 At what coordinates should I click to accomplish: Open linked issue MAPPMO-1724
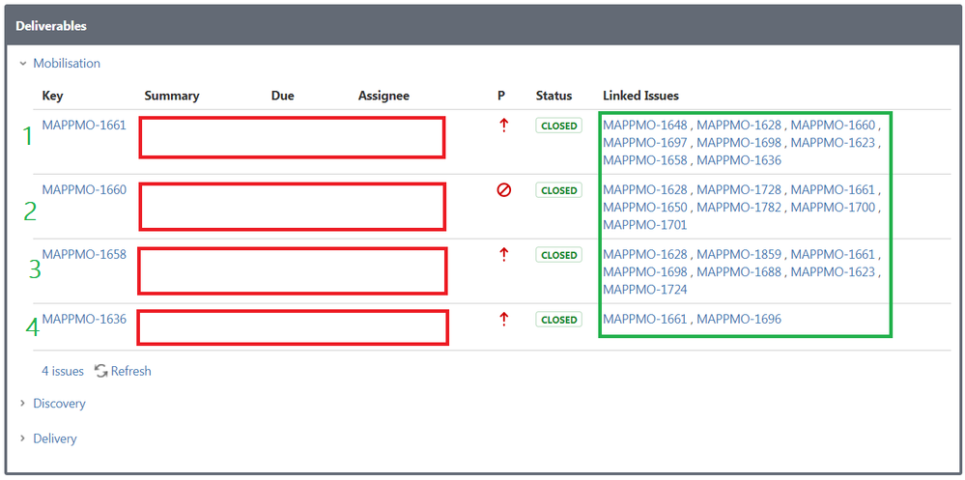(x=645, y=289)
